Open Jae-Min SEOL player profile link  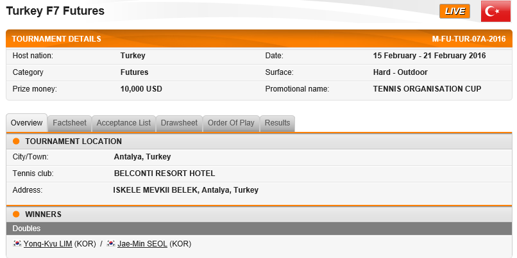[x=142, y=244]
